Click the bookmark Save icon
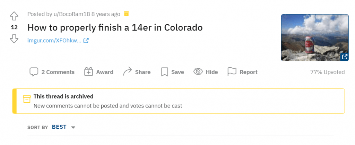 (x=164, y=72)
